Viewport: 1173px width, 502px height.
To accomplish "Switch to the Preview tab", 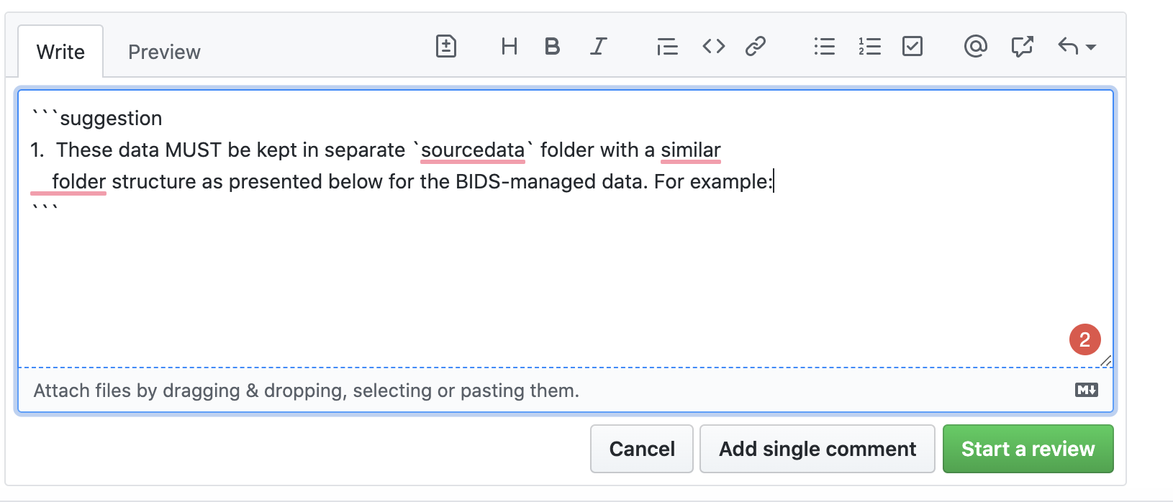I will [x=163, y=50].
